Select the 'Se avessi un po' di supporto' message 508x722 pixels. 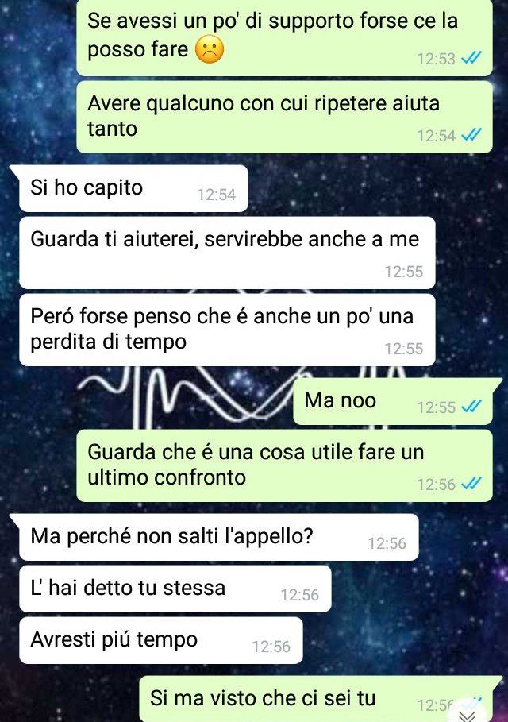tap(284, 38)
